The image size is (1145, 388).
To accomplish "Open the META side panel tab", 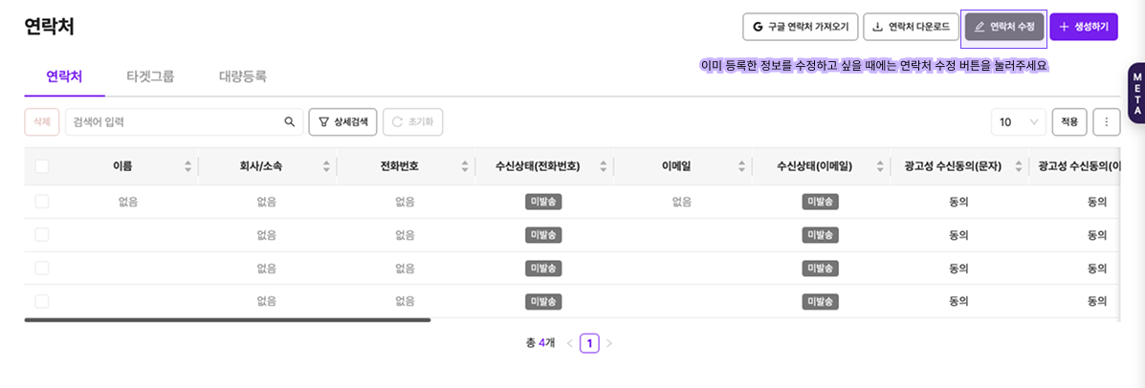I will [x=1136, y=94].
